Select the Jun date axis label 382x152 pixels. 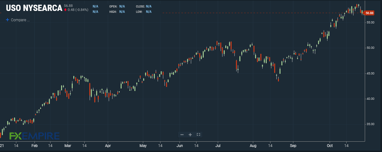point(180,146)
